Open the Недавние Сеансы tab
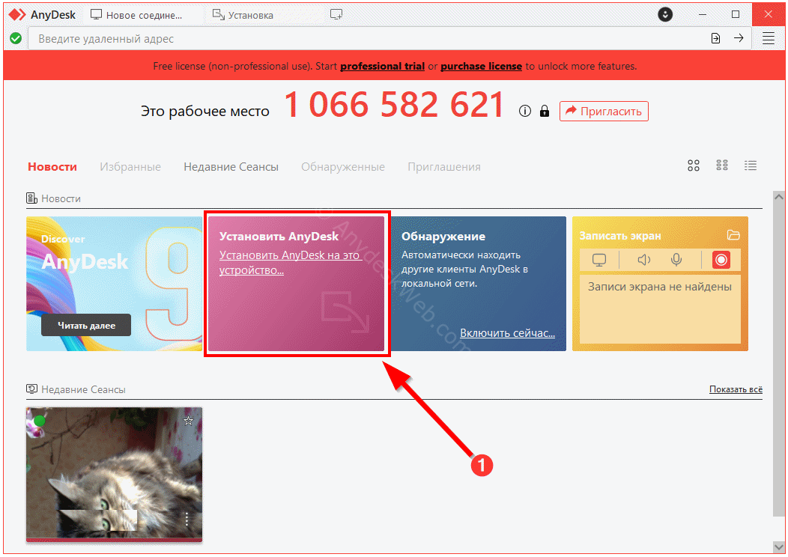The width and height of the screenshot is (788, 557). tap(231, 167)
